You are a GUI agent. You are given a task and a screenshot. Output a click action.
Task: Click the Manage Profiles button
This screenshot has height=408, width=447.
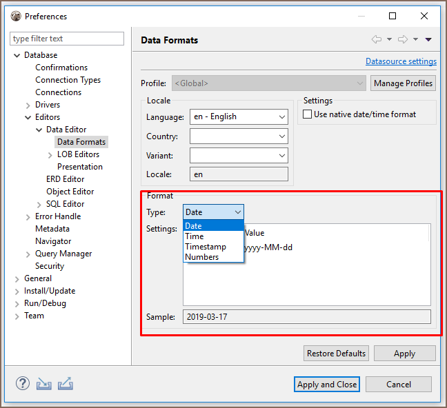pyautogui.click(x=403, y=83)
